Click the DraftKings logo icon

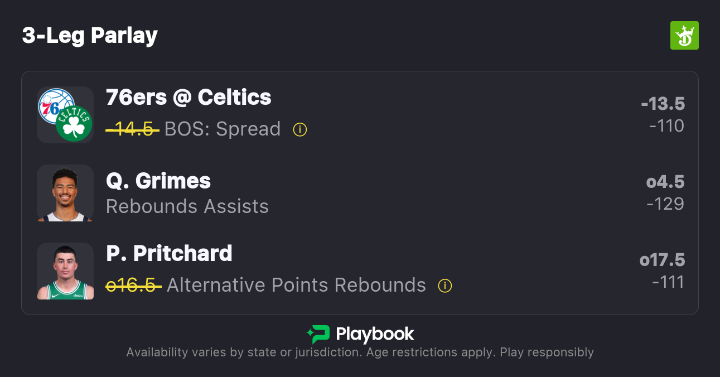[x=684, y=36]
